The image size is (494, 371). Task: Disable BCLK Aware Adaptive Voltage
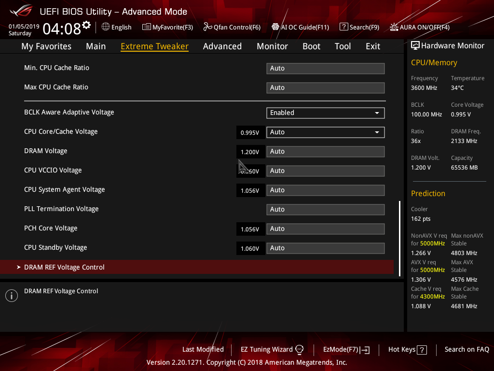325,113
